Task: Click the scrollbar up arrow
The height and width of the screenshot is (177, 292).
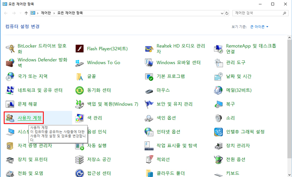Action: [x=289, y=38]
